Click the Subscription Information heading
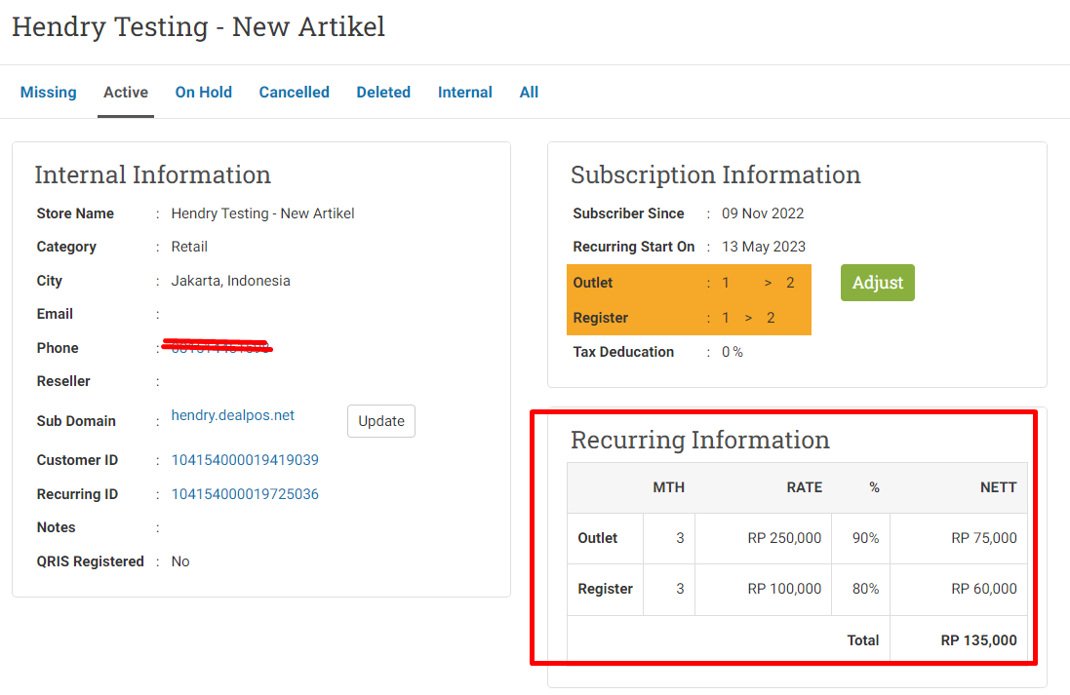This screenshot has height=695, width=1070. click(716, 174)
